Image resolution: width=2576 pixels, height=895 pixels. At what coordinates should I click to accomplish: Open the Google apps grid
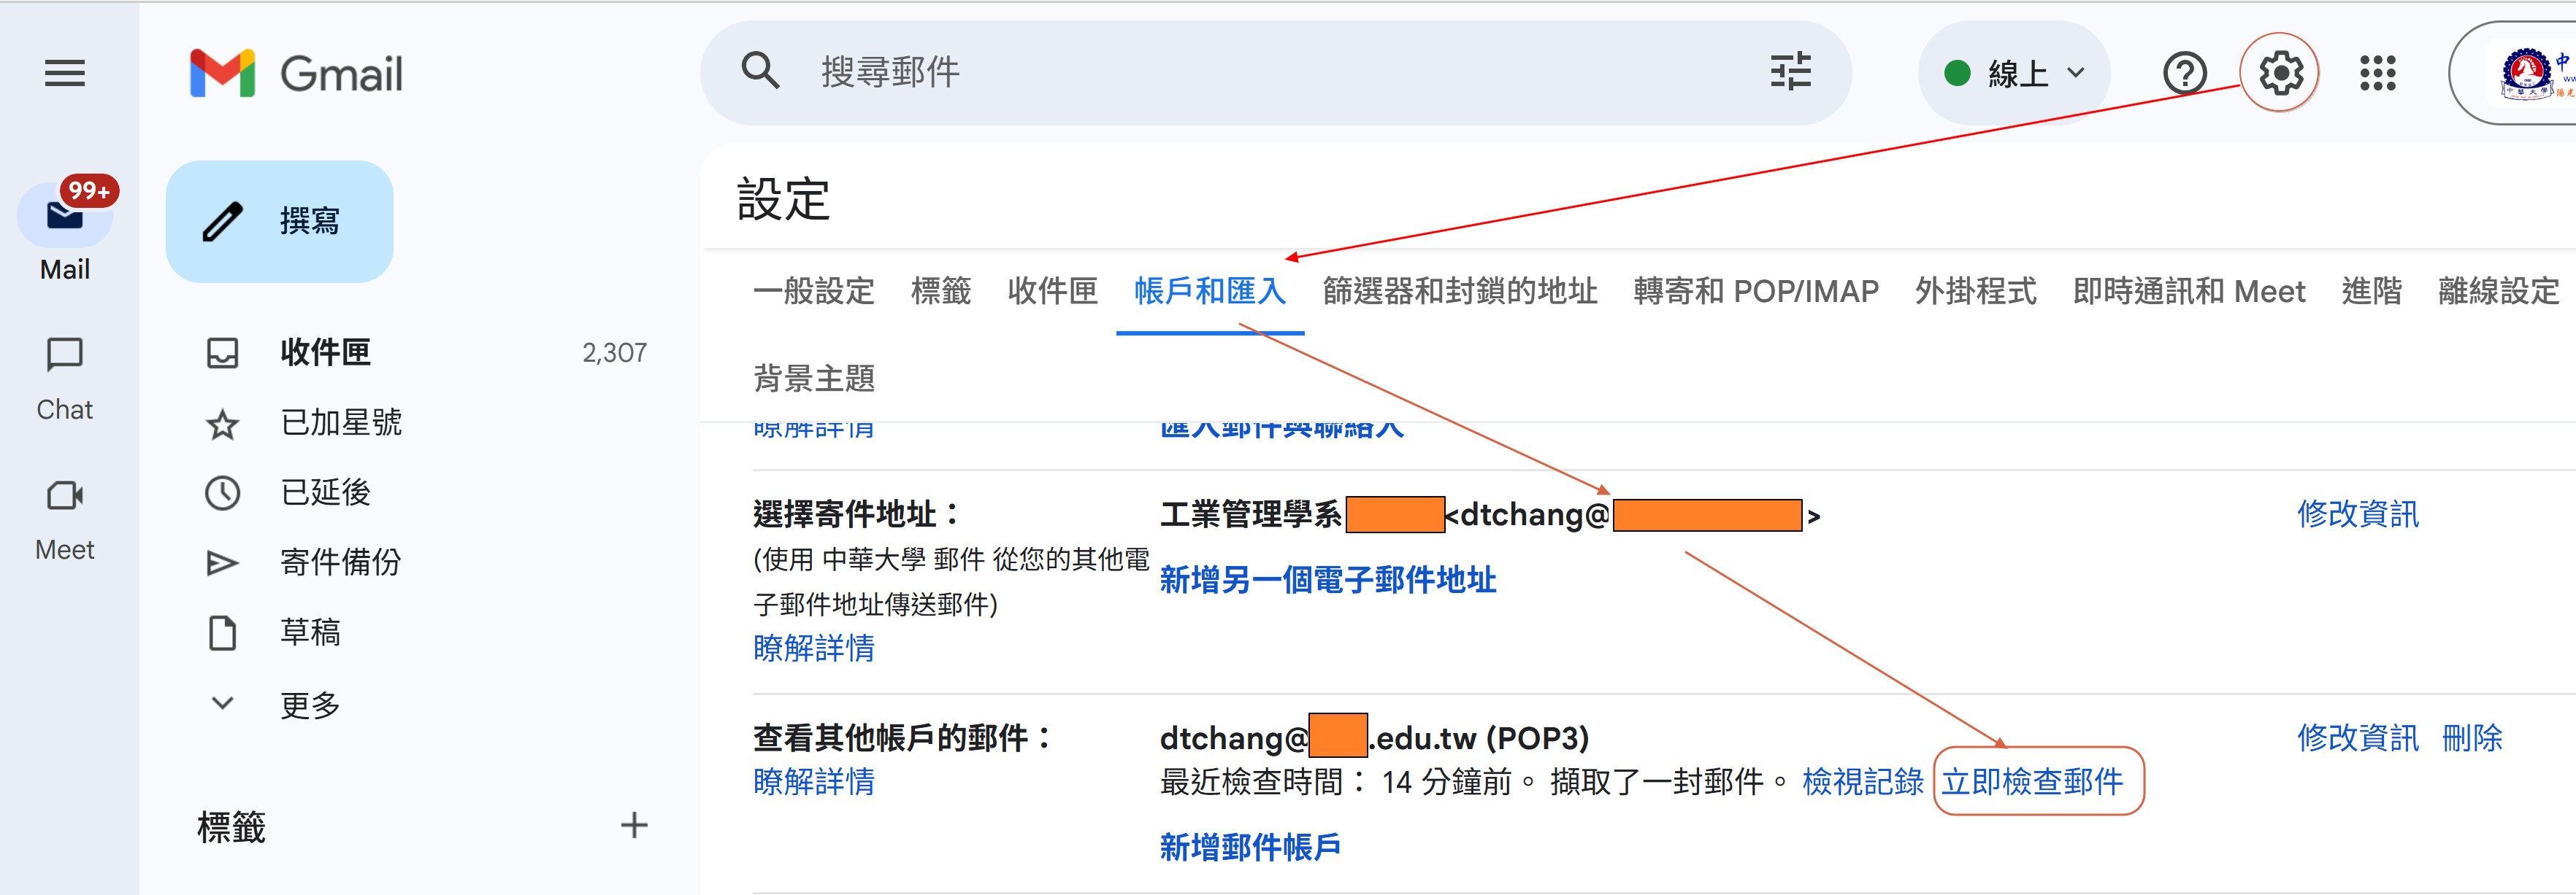click(x=2377, y=73)
